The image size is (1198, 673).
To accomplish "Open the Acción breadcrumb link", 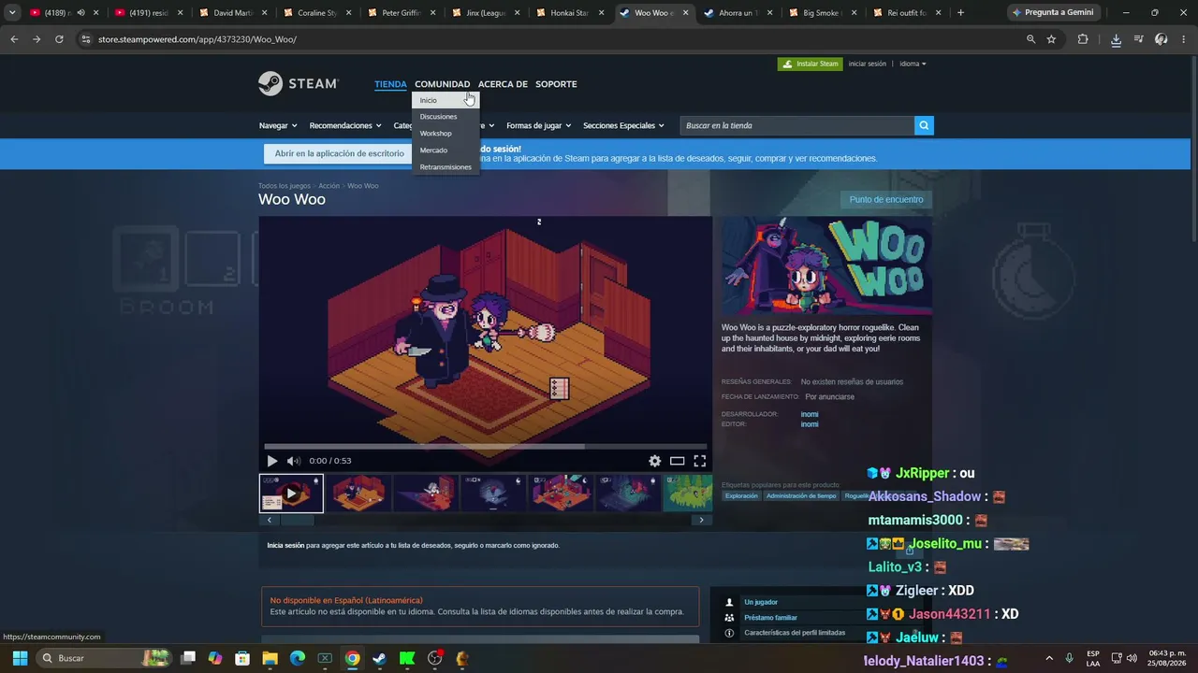I will (329, 186).
